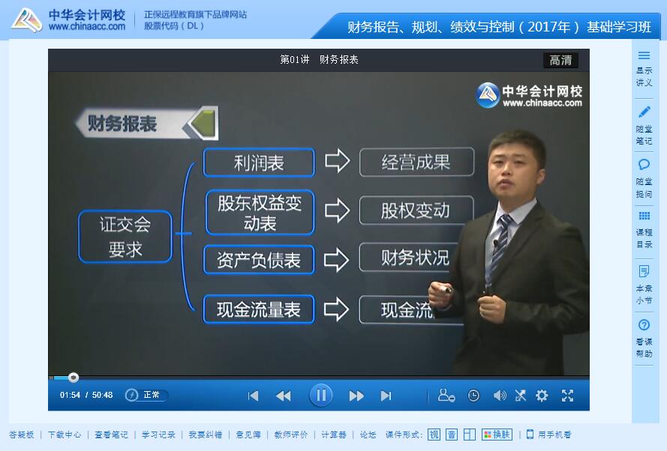Open 下载中心 link
This screenshot has width=667, height=451.
65,435
